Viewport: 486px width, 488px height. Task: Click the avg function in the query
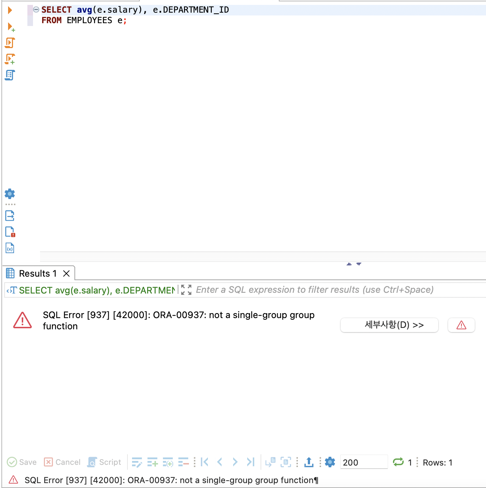[84, 10]
